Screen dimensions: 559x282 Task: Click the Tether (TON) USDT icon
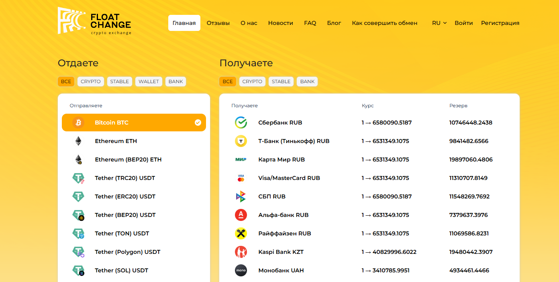pyautogui.click(x=78, y=233)
